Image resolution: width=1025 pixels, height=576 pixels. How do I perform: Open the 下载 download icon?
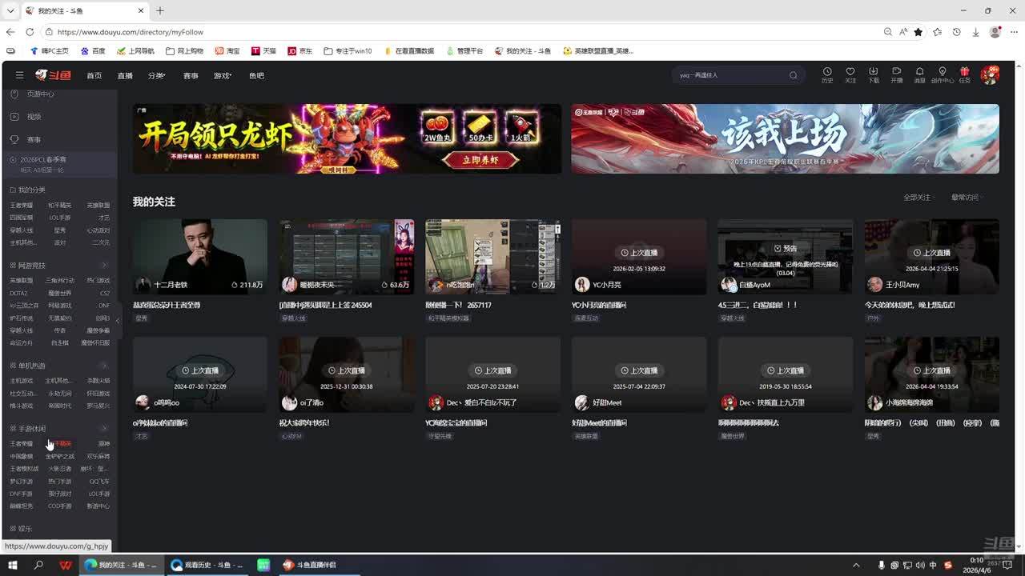click(873, 74)
